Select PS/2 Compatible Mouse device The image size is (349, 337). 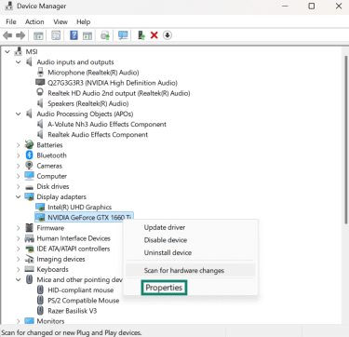click(x=84, y=301)
